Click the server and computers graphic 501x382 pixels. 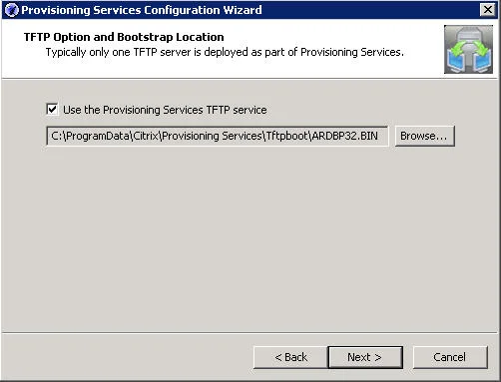[468, 49]
